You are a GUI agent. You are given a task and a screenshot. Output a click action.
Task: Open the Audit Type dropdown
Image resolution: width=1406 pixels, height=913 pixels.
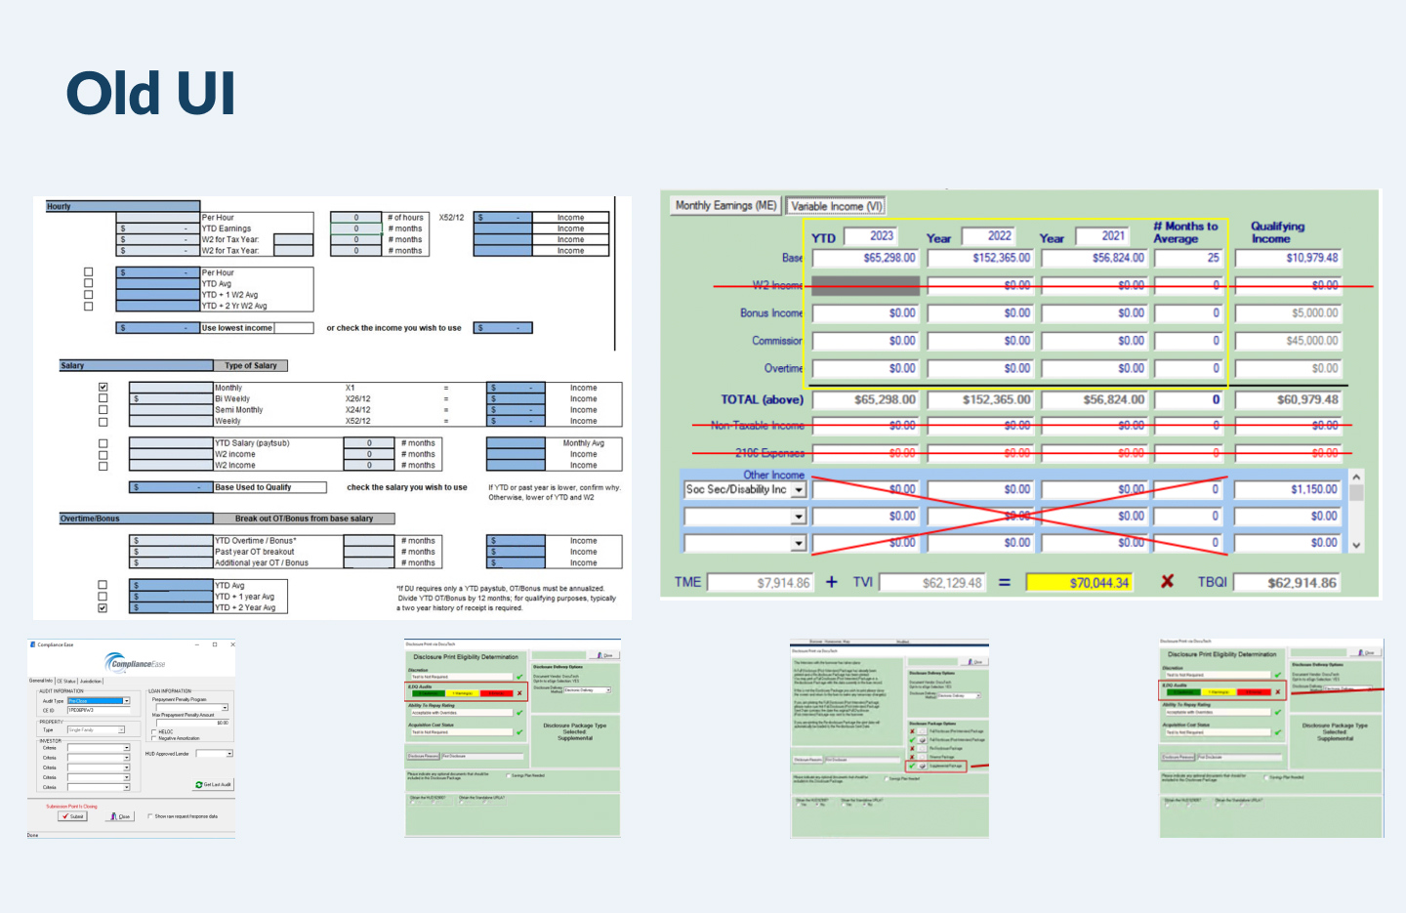click(127, 701)
